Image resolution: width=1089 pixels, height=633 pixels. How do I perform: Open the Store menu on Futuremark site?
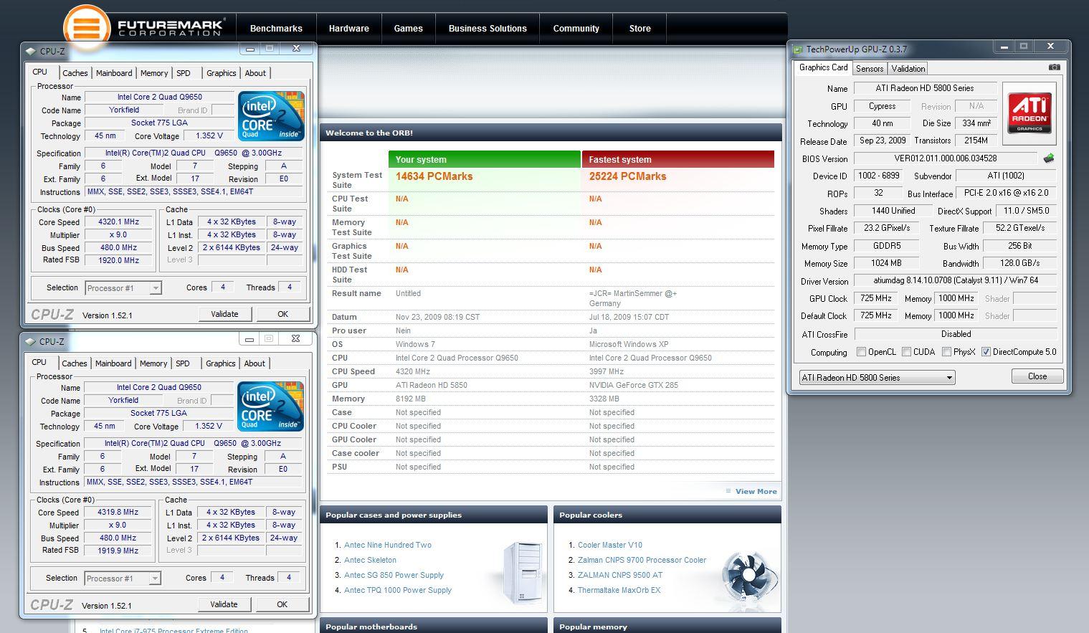[640, 29]
